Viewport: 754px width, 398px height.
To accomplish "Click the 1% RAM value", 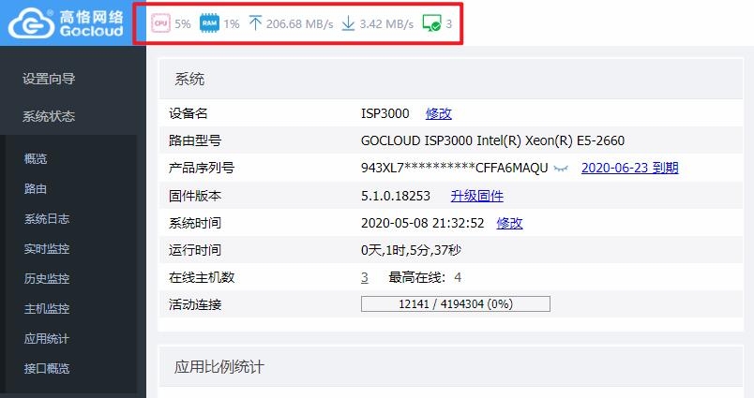I will coord(232,23).
